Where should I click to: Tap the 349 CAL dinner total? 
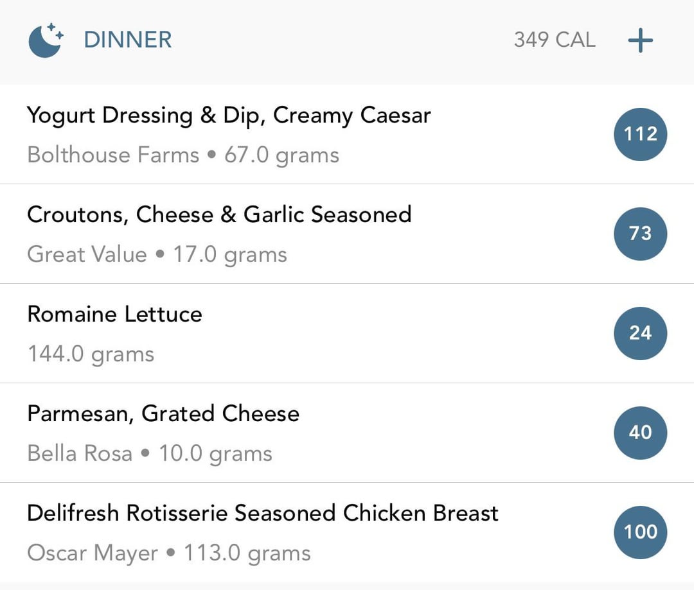(555, 40)
